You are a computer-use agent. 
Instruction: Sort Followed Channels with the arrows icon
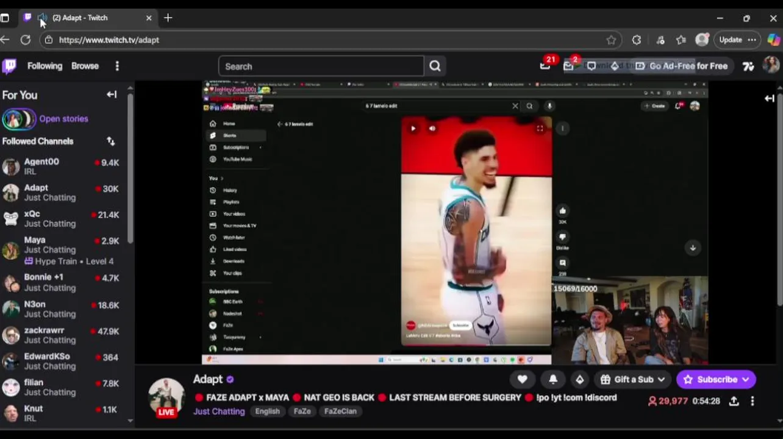(x=110, y=141)
